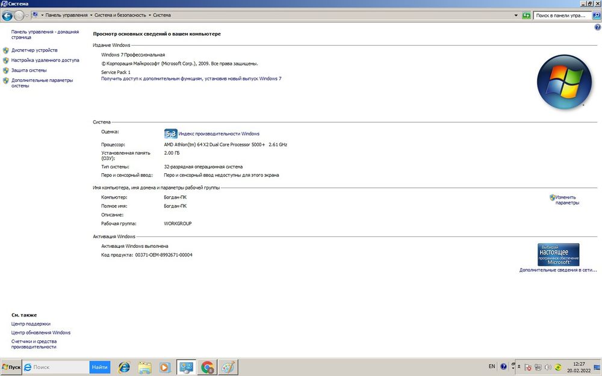Screen dimensions: 602x376
Task: Click the Найти button on taskbar
Action: (x=100, y=367)
